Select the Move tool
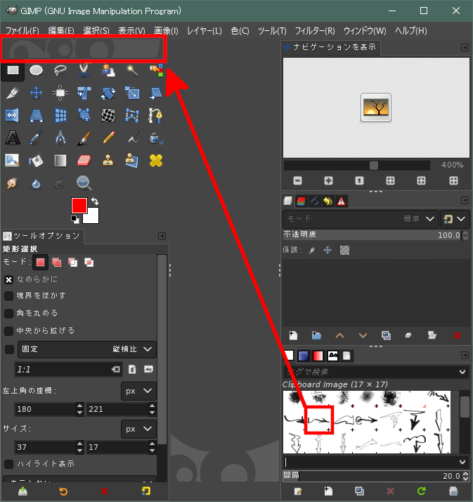The image size is (473, 502). (x=36, y=93)
